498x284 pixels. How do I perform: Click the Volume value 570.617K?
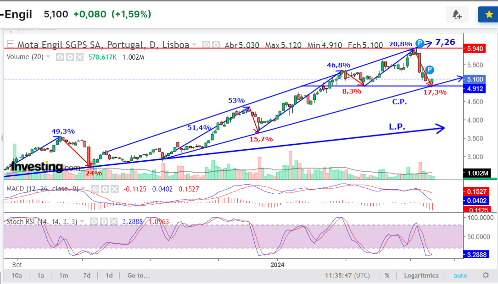tap(102, 57)
